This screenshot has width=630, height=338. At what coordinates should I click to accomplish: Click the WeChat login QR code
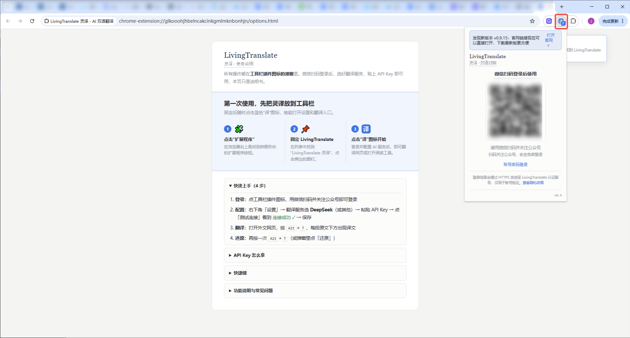click(515, 111)
